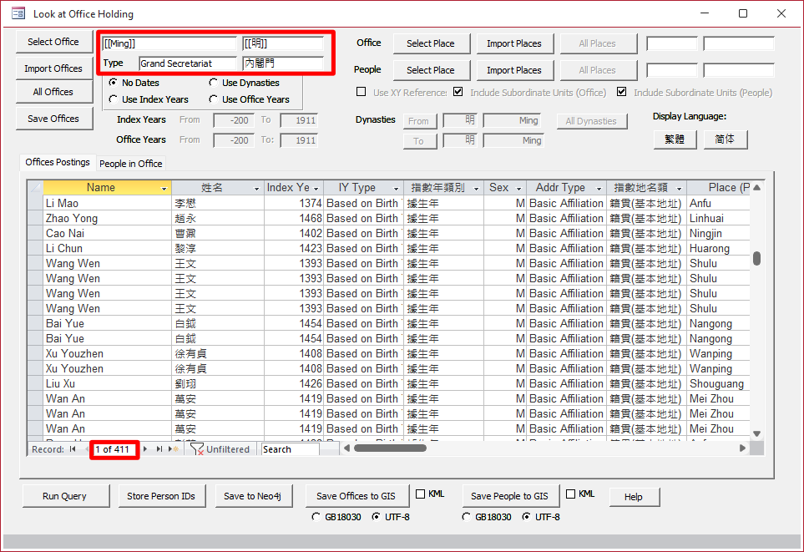Expand the Sex column dropdown arrow
Image resolution: width=804 pixels, height=552 pixels.
(519, 188)
